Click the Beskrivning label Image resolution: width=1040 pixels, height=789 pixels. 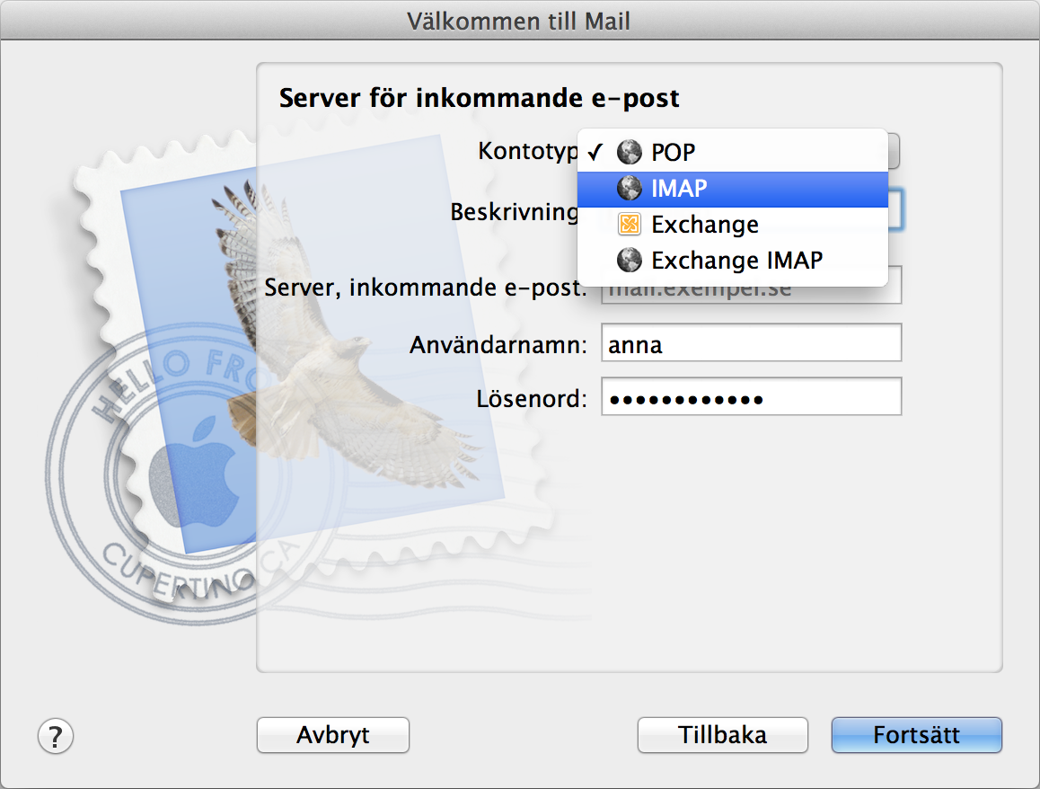[514, 212]
